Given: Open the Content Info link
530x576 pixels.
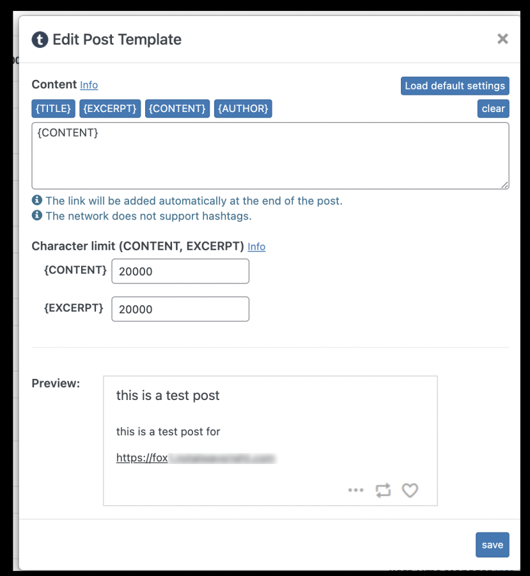Looking at the screenshot, I should point(89,85).
